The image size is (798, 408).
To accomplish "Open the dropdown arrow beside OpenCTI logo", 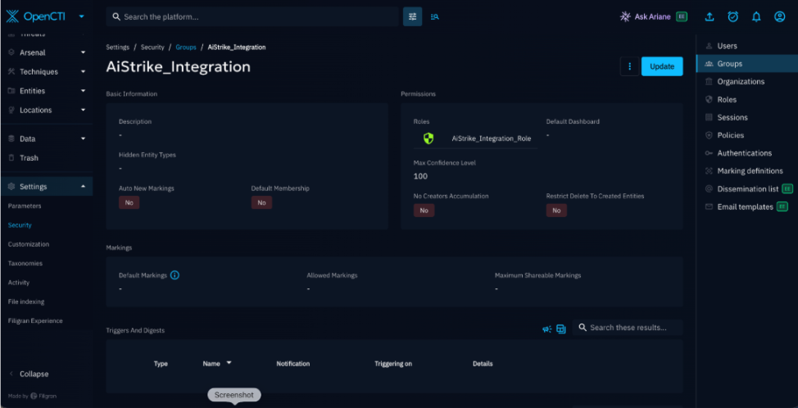I will click(x=81, y=16).
